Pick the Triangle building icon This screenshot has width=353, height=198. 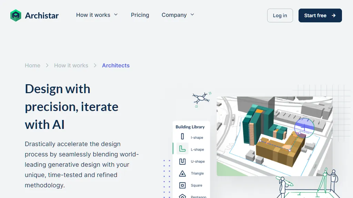point(182,174)
